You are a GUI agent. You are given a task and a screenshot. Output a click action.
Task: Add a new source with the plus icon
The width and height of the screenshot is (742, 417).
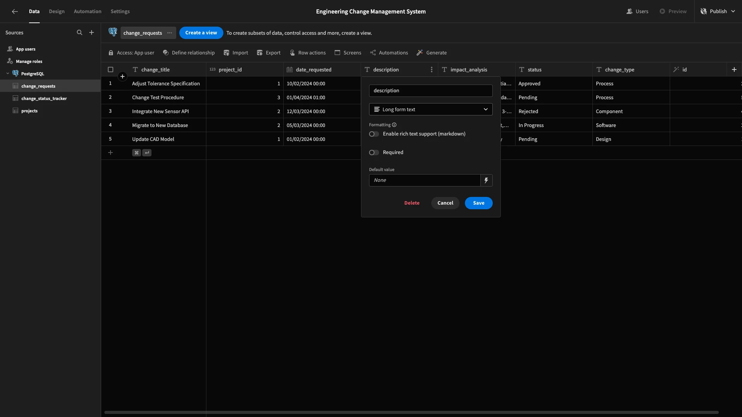(x=92, y=33)
